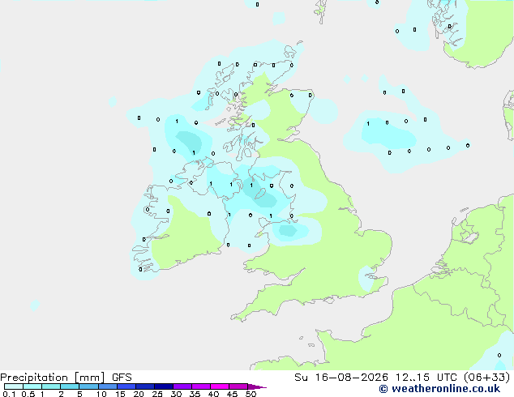The image size is (514, 397).
Task: Pick legend swatch between 0.1 and 0.5
Action: [x=14, y=386]
